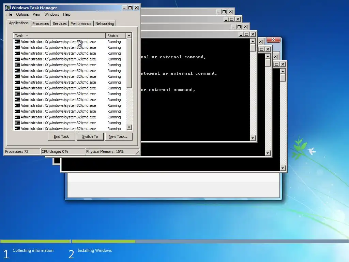Close the frontmost Command Prompt window
The width and height of the screenshot is (349, 262).
click(x=253, y=34)
